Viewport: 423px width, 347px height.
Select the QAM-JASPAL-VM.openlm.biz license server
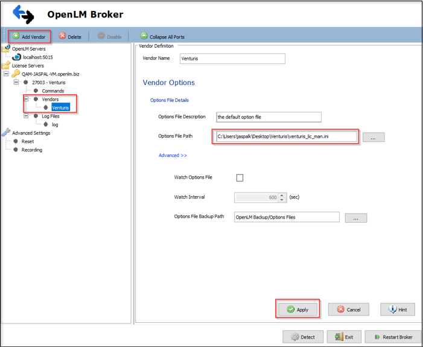[46, 74]
